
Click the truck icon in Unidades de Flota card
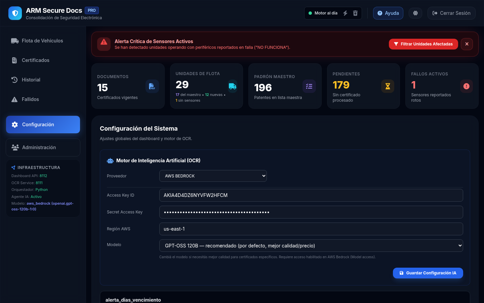pyautogui.click(x=233, y=86)
